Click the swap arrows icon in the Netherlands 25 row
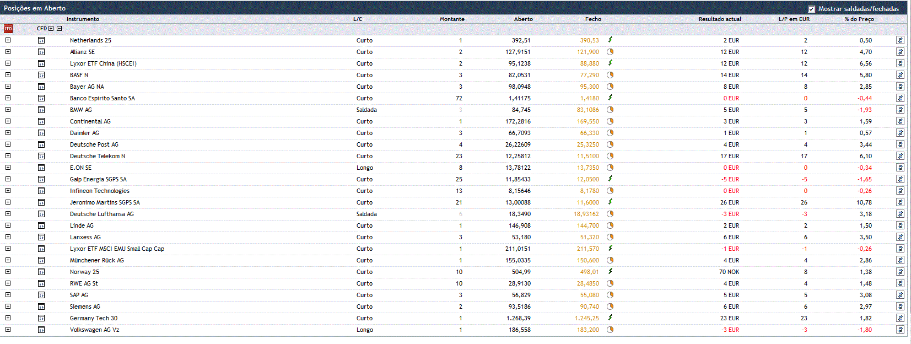Image resolution: width=911 pixels, height=344 pixels. click(900, 40)
